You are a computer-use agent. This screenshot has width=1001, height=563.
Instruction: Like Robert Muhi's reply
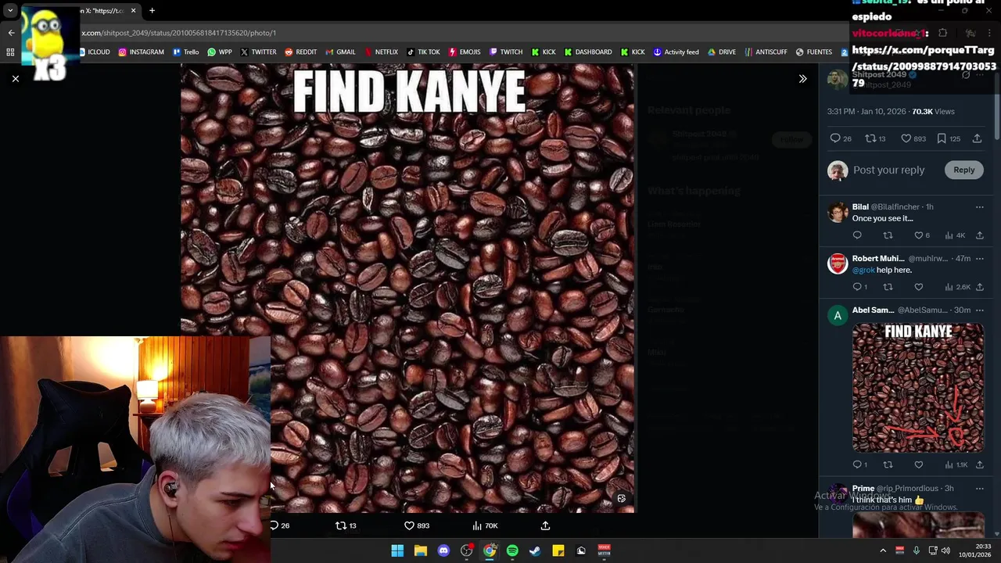tap(918, 287)
